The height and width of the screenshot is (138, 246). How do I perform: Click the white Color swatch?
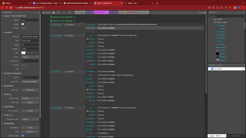(x=23, y=53)
